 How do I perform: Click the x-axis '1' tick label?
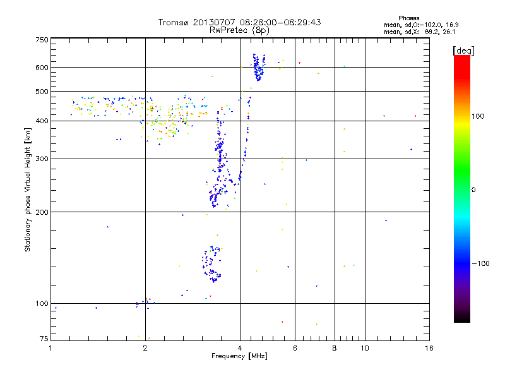tap(50, 348)
